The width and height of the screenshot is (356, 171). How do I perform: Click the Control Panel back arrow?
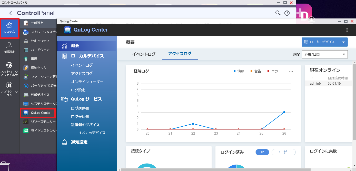(11, 13)
